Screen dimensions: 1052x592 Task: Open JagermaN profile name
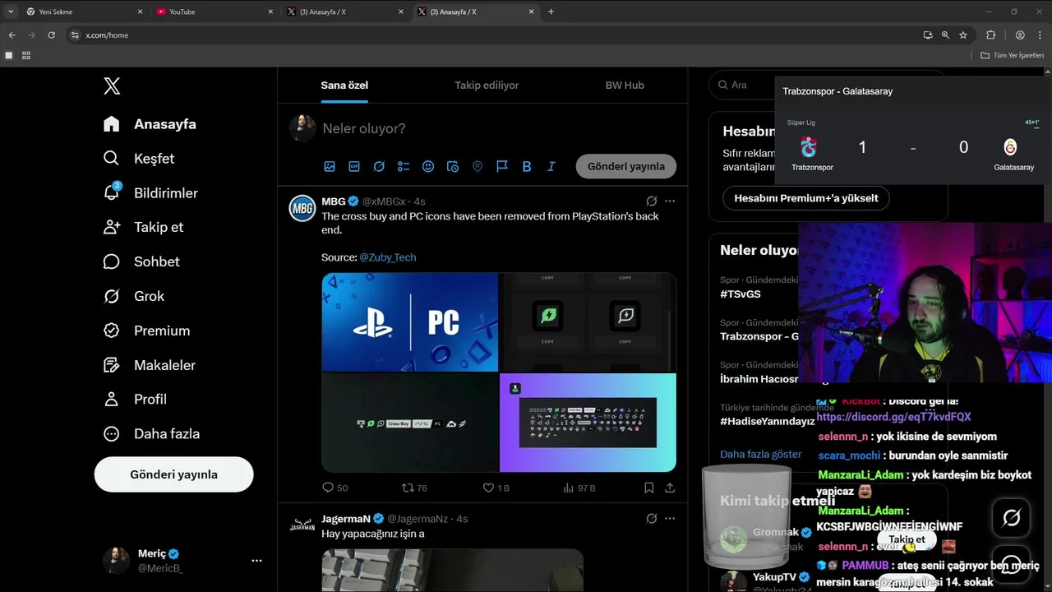346,519
